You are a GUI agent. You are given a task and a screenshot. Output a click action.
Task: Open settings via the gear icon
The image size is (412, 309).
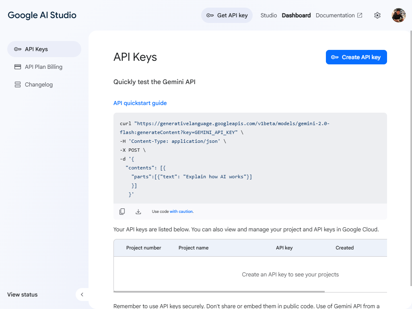pos(377,15)
